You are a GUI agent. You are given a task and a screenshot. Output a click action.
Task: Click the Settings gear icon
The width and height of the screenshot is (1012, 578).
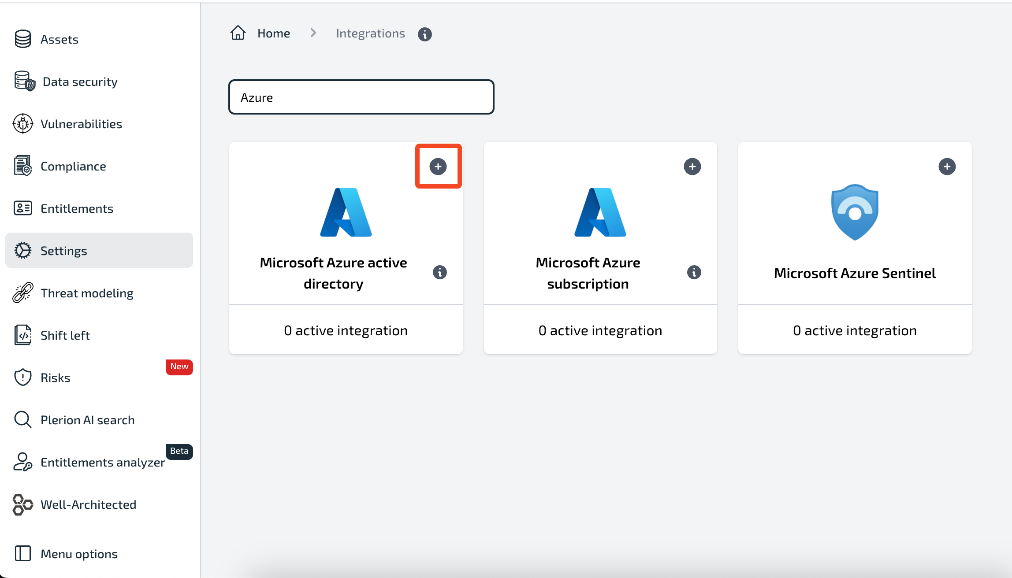click(x=23, y=251)
